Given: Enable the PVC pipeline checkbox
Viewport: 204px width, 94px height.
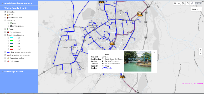Looking at the screenshot, I should [x=8, y=49].
